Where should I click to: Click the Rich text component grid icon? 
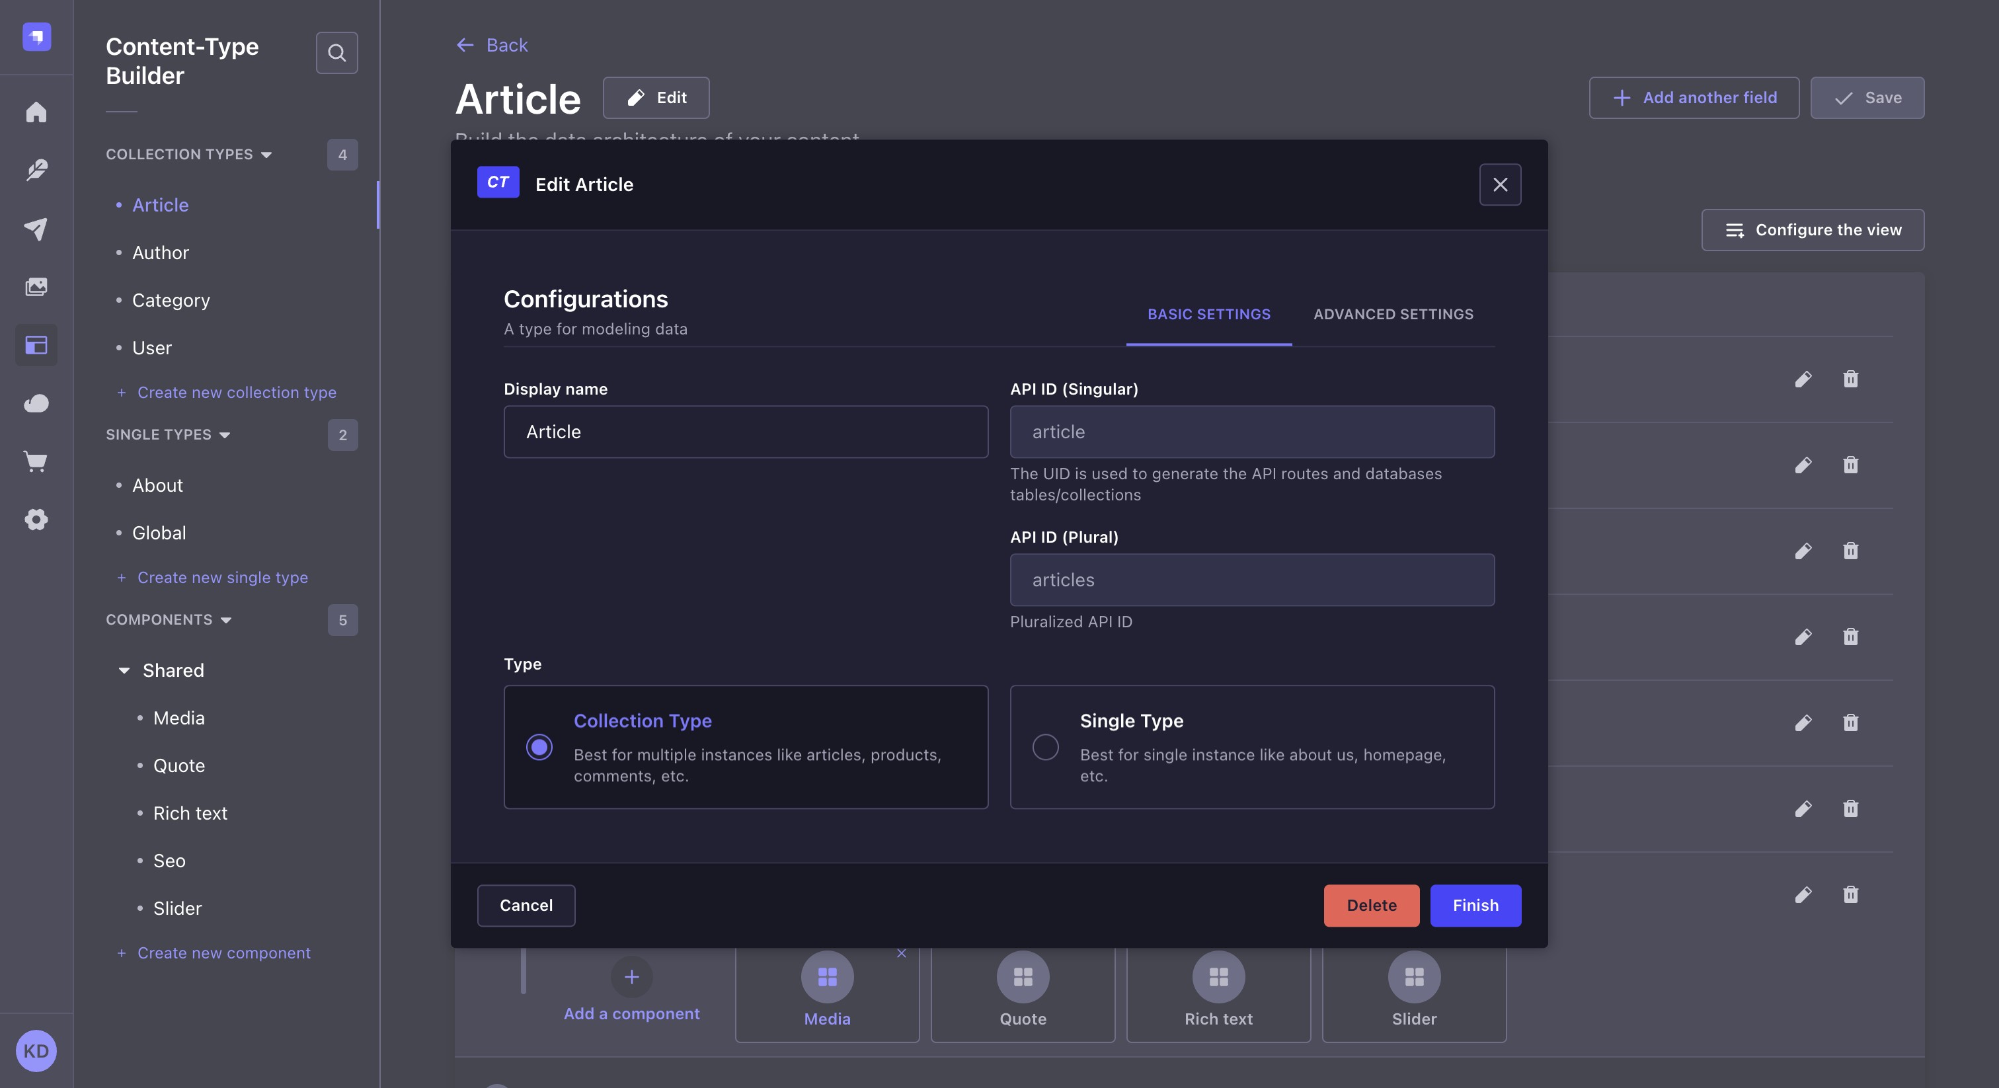(x=1218, y=977)
